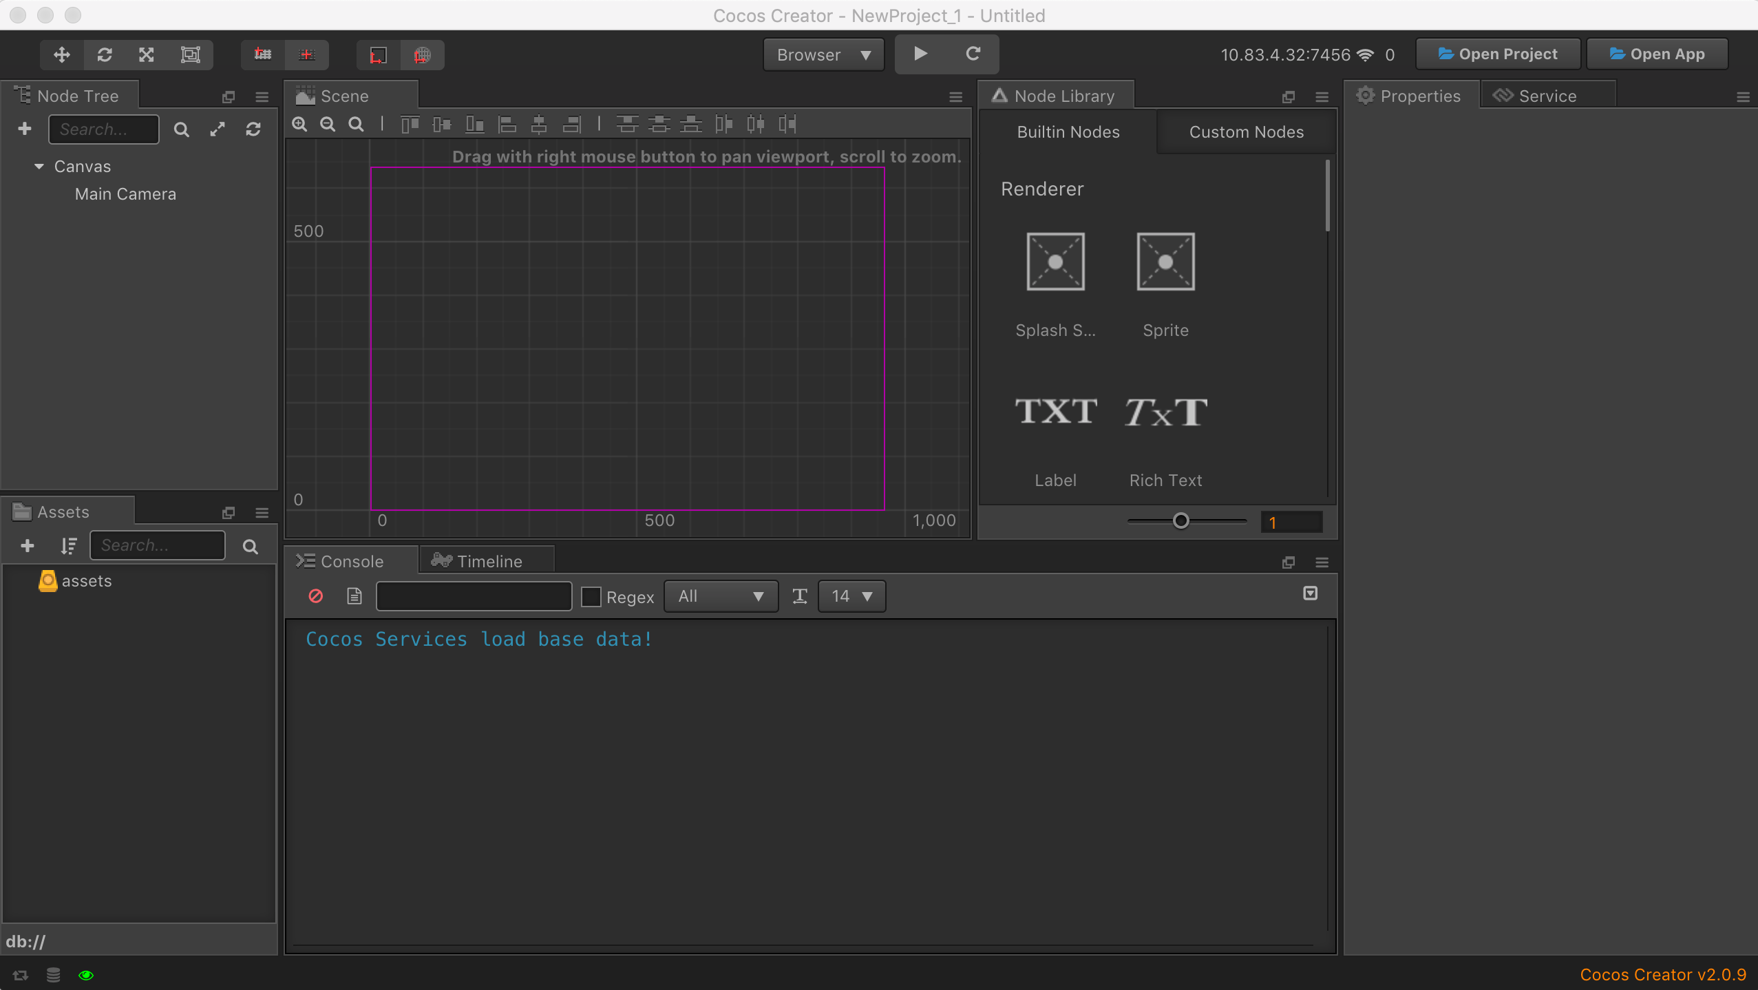The height and width of the screenshot is (990, 1758).
Task: Refresh the Node Tree
Action: (253, 129)
